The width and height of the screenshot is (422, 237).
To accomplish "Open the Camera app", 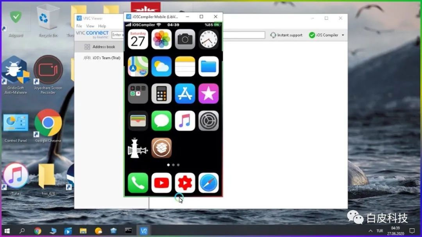I will 185,39.
